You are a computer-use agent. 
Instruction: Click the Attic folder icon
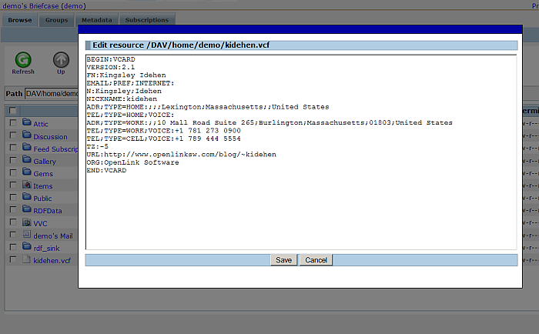[x=26, y=123]
